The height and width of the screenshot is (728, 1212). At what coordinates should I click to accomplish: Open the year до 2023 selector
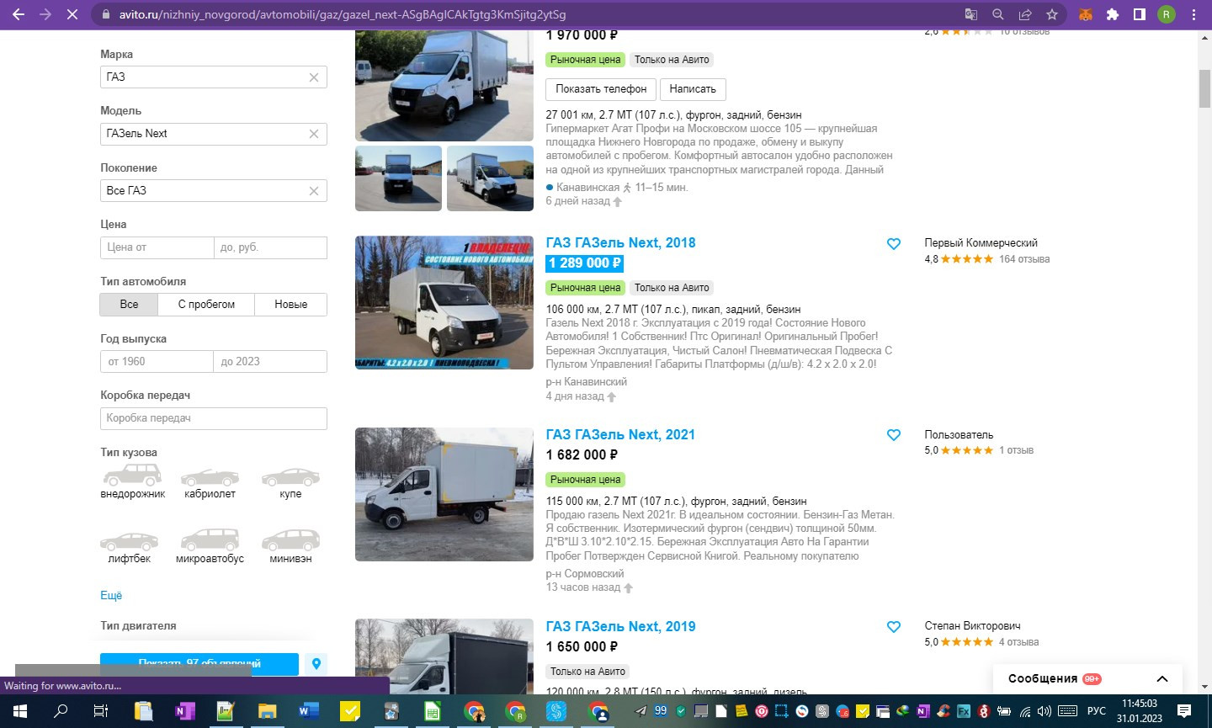270,362
